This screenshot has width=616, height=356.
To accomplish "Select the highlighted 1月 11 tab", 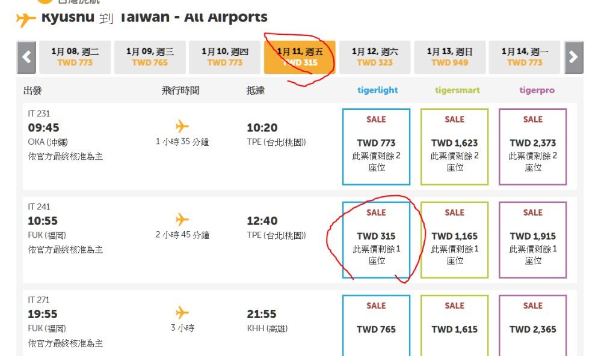I will click(x=300, y=57).
